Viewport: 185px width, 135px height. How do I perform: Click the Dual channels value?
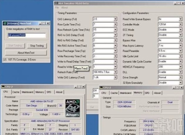pyautogui.click(x=170, y=102)
